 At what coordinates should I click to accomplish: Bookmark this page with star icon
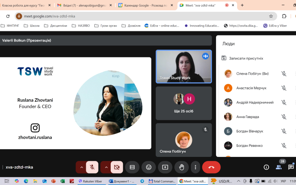[271, 16]
